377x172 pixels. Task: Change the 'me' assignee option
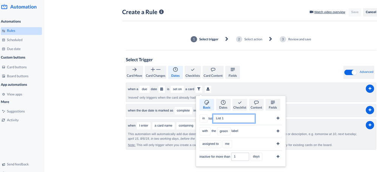227,144
